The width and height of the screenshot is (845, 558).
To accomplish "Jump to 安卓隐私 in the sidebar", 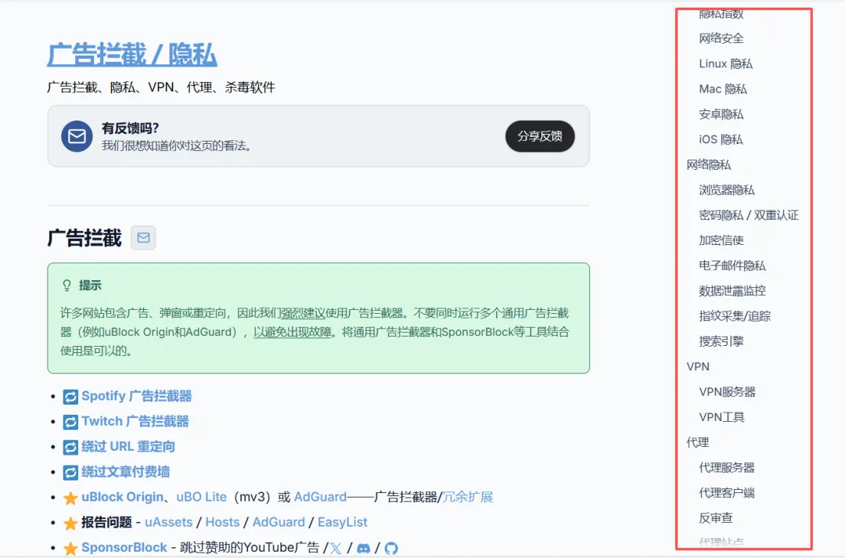I will (721, 114).
